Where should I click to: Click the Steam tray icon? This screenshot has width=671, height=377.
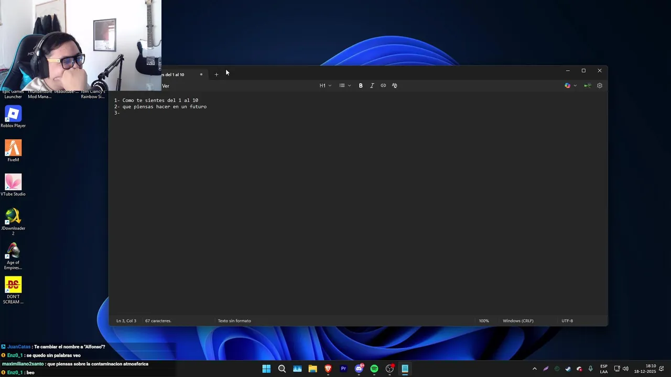coord(568,369)
